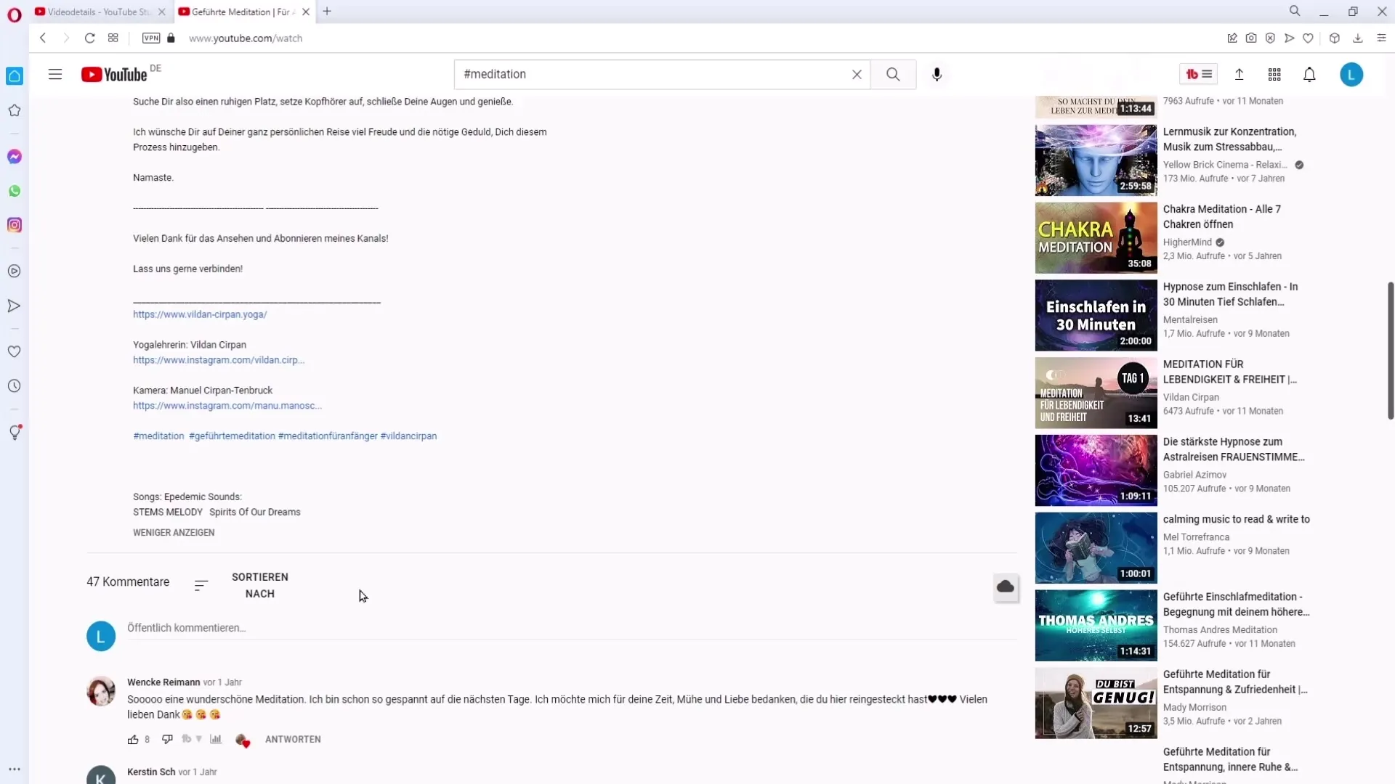Open the YouTube hamburger guide menu

click(55, 74)
